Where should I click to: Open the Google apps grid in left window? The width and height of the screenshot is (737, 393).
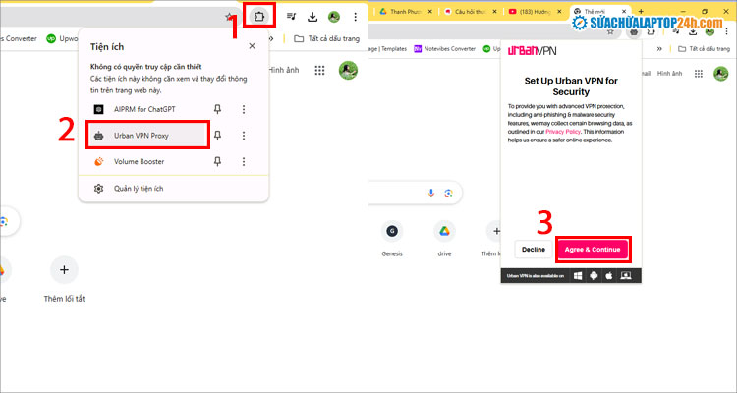point(319,71)
